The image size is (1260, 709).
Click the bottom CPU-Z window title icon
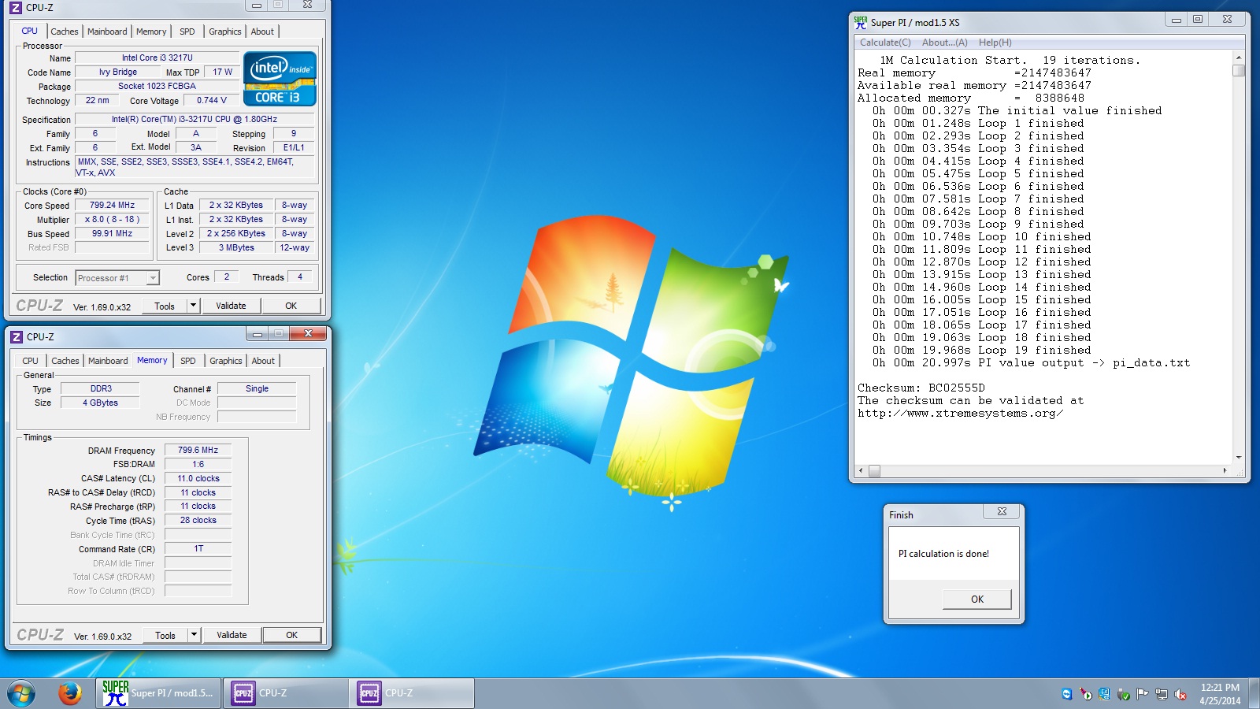(x=17, y=336)
